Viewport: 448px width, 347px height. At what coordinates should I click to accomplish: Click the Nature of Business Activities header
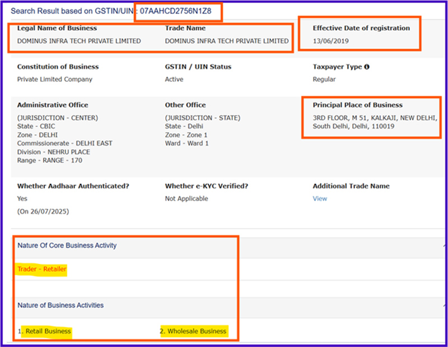click(60, 306)
